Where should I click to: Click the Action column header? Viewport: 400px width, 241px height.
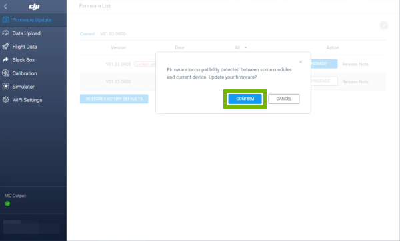(333, 47)
